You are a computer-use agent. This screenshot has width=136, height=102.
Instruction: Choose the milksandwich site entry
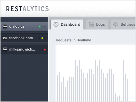(24, 49)
